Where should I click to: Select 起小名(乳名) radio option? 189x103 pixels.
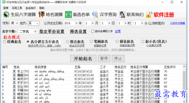pos(143,42)
